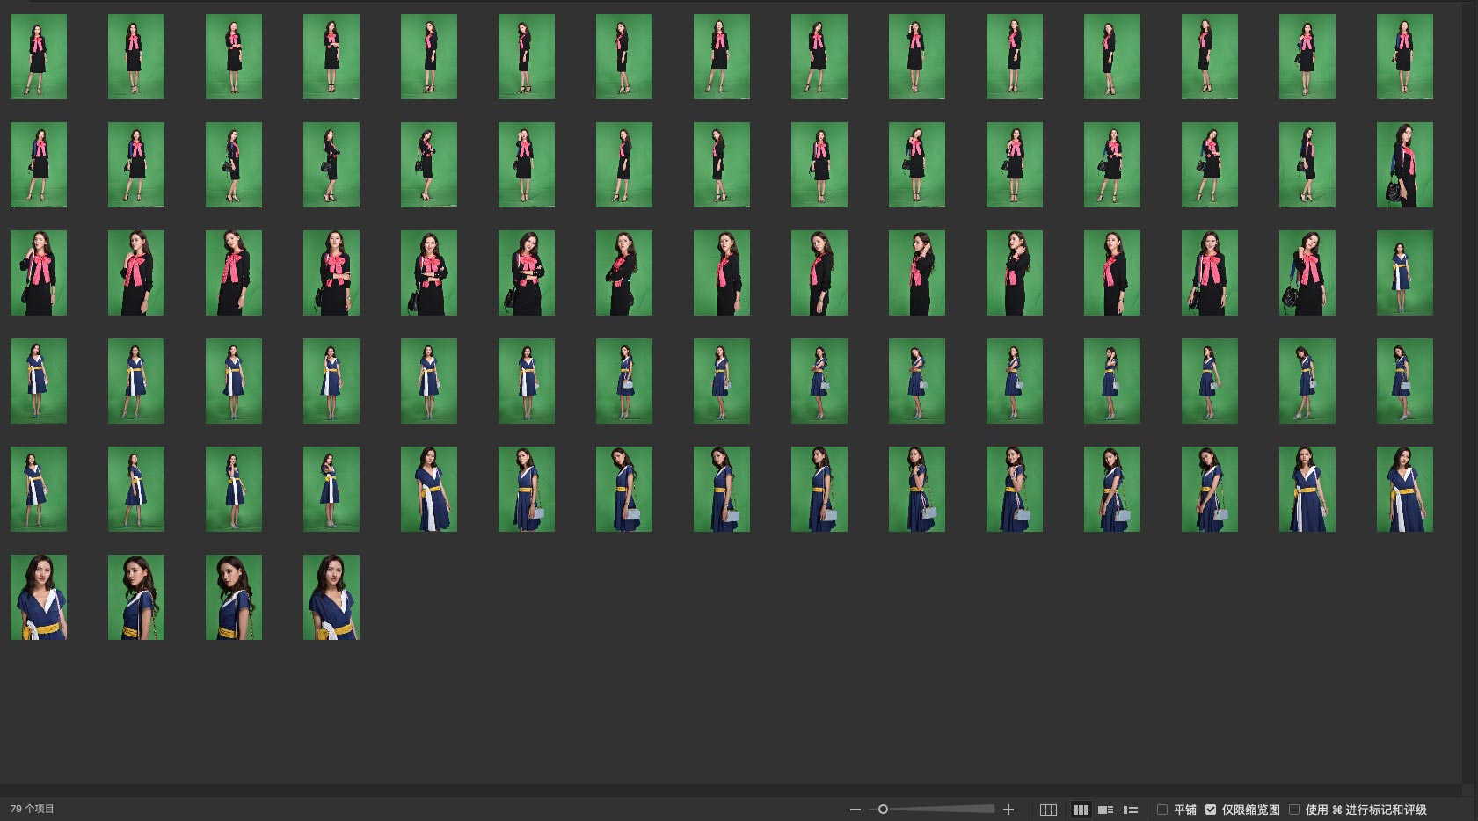This screenshot has width=1478, height=821.
Task: Click the minus icon to shrink thumbnails
Action: point(855,810)
